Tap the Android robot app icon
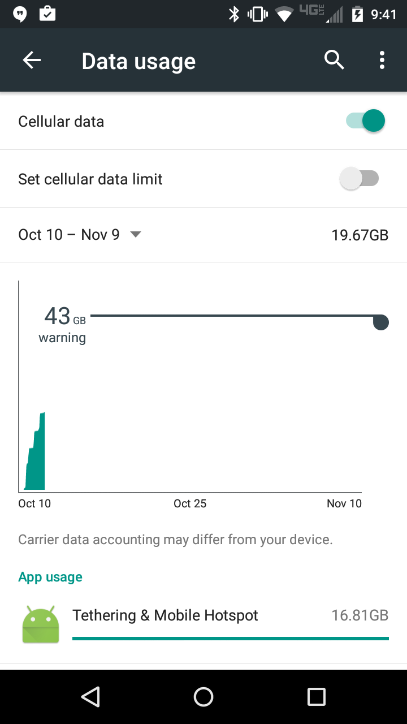Screen dimensions: 407x724 [41, 624]
